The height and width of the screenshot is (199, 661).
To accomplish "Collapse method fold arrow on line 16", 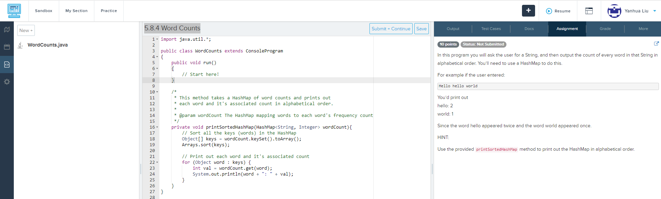I will point(157,127).
